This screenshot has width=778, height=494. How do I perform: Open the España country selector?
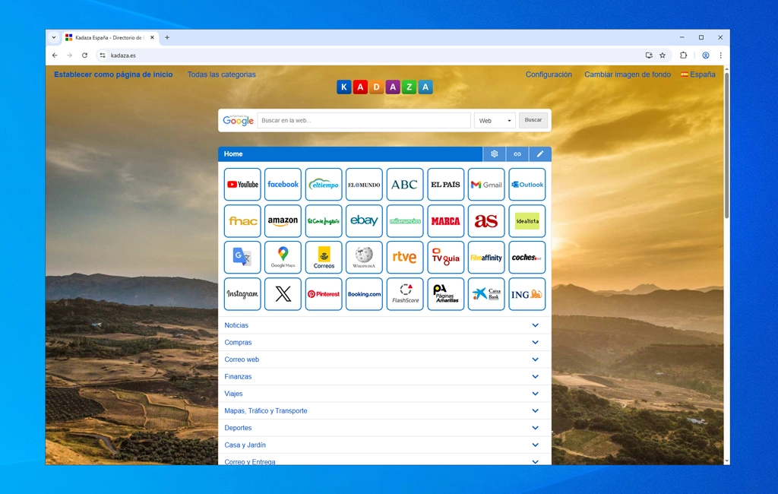pos(698,74)
